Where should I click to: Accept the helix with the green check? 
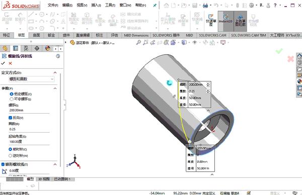tap(3, 63)
